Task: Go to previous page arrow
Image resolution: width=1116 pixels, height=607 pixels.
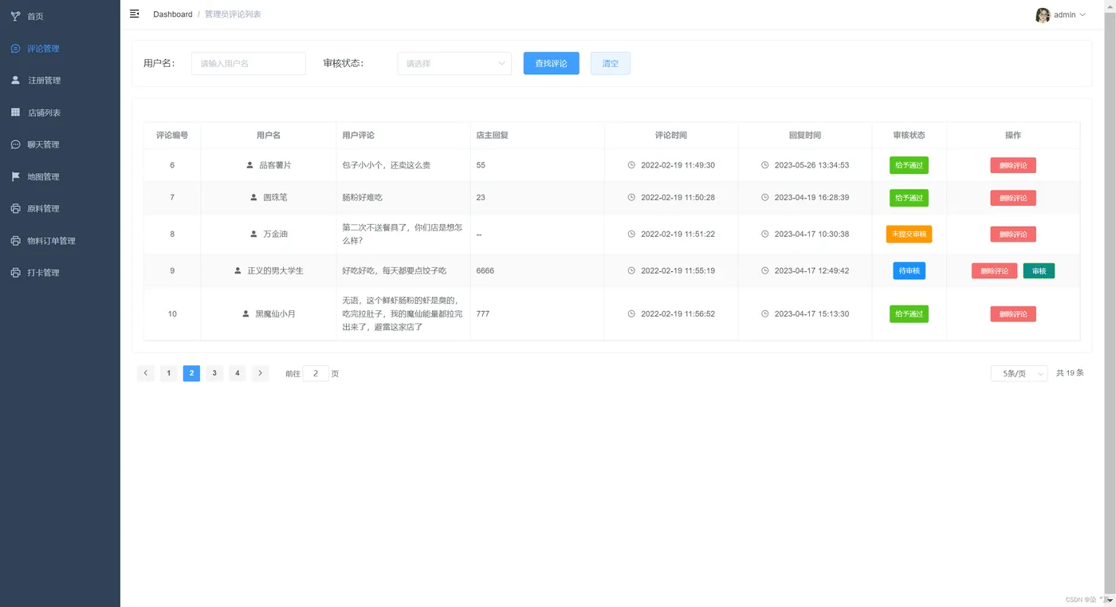Action: (x=146, y=373)
